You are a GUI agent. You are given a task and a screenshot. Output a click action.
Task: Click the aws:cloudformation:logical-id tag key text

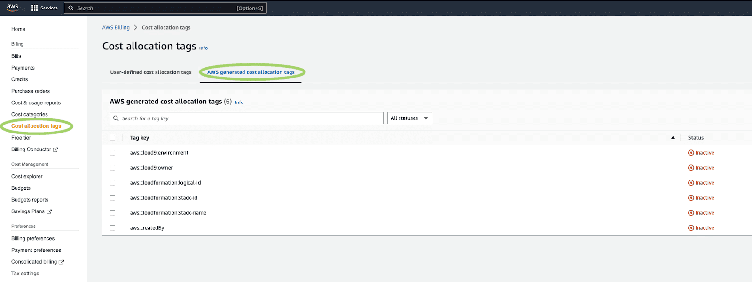pos(165,183)
